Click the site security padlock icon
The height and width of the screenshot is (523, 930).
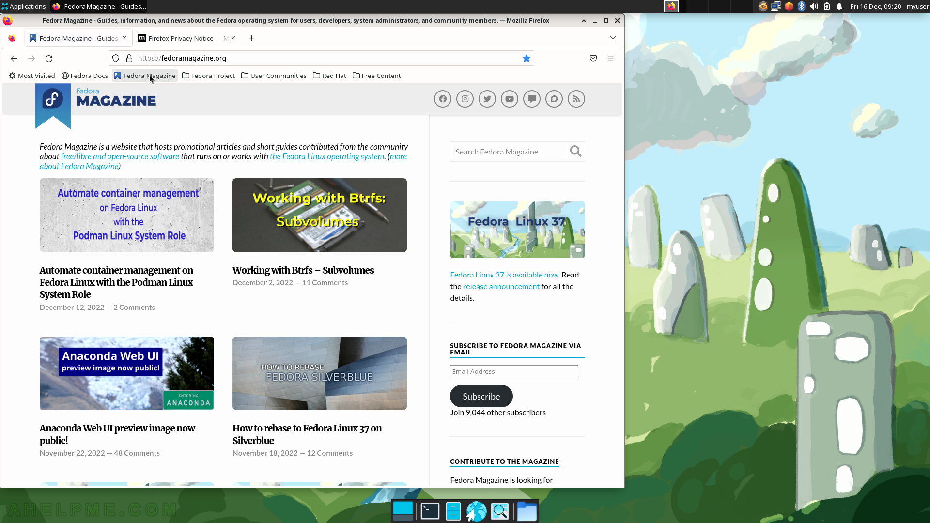pyautogui.click(x=129, y=58)
